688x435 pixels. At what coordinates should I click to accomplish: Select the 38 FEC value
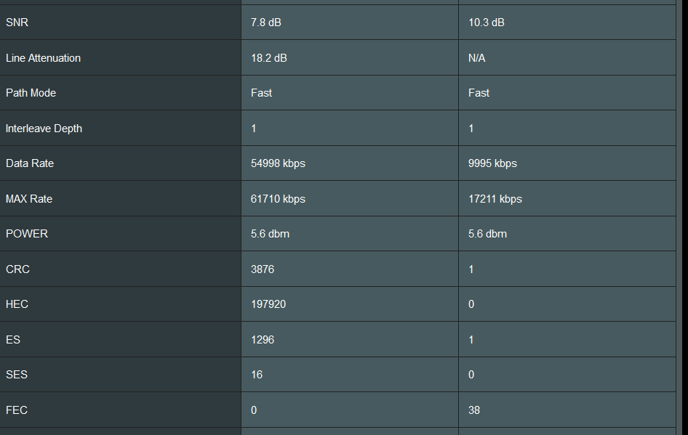[474, 410]
